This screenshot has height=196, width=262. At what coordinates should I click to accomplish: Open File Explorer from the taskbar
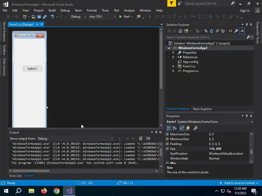coord(31,191)
